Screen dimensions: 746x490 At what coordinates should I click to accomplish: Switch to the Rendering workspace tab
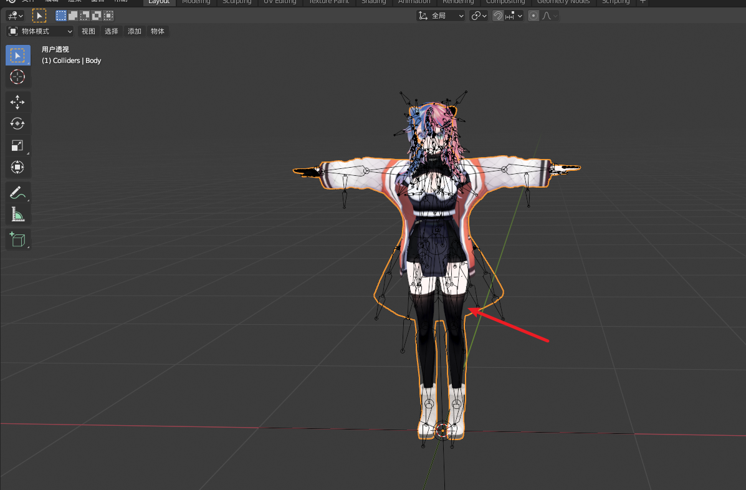click(458, 2)
